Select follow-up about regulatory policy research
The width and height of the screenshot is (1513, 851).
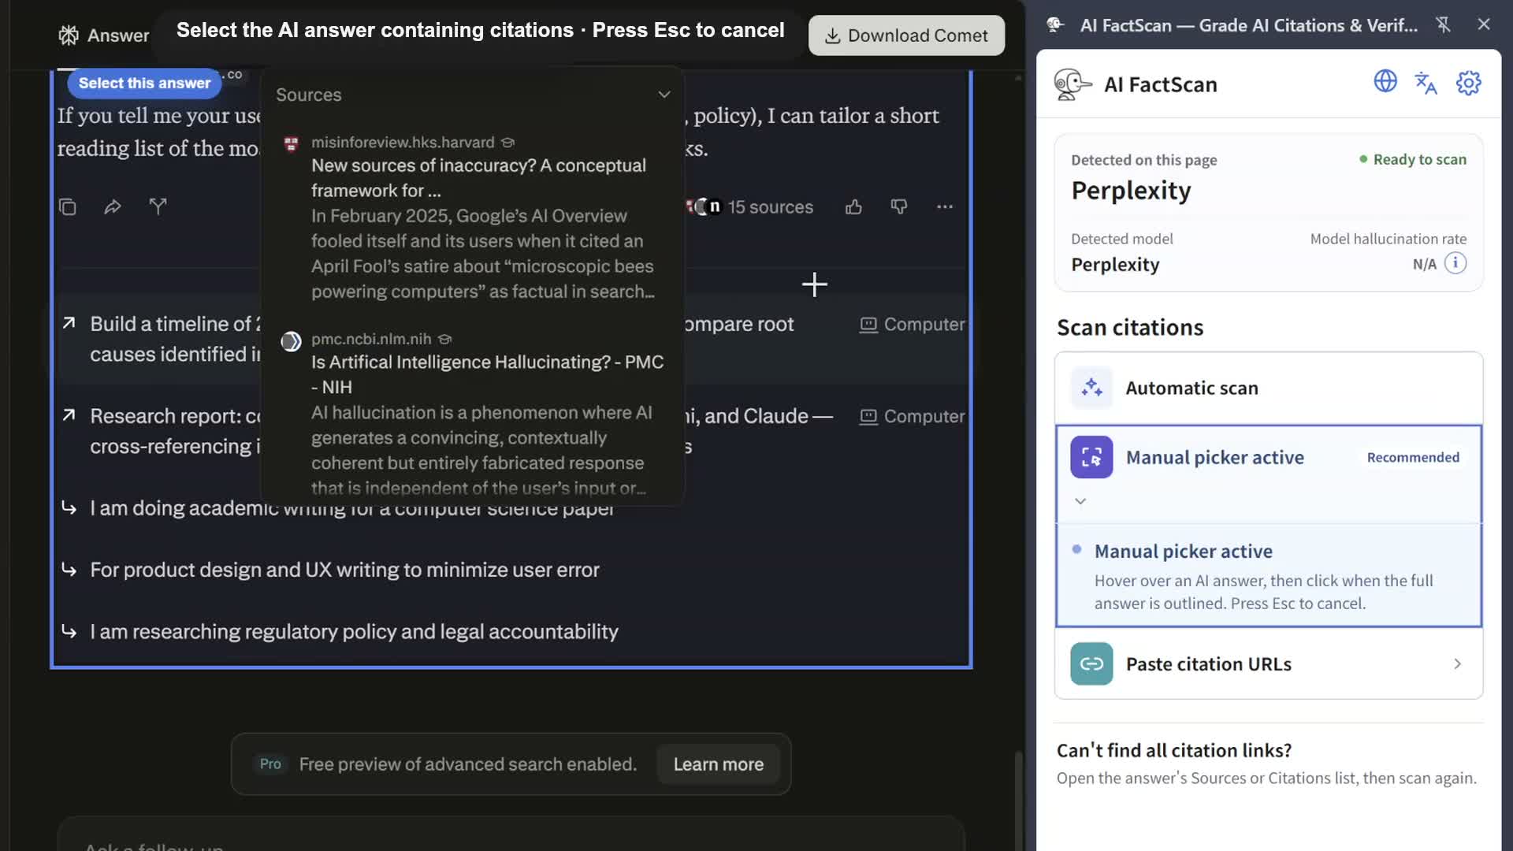354,632
